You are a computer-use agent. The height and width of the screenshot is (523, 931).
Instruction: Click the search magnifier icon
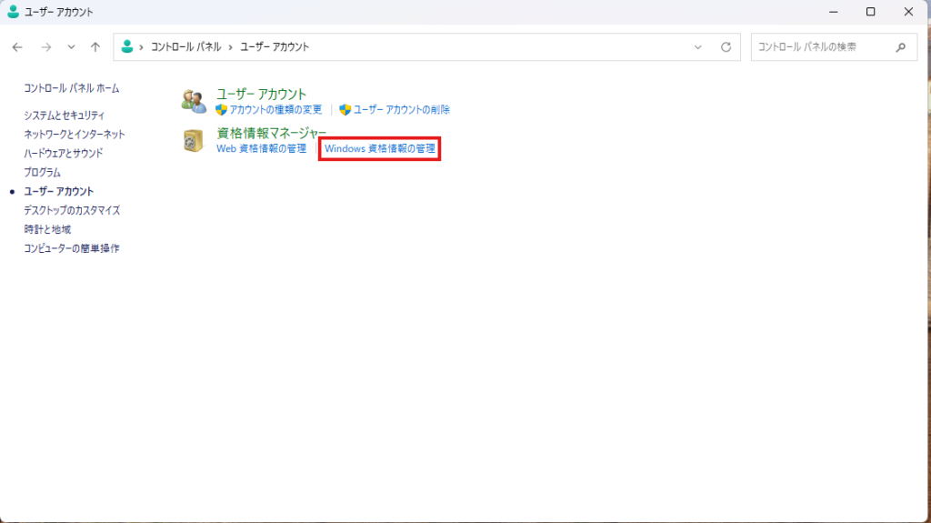pos(901,47)
